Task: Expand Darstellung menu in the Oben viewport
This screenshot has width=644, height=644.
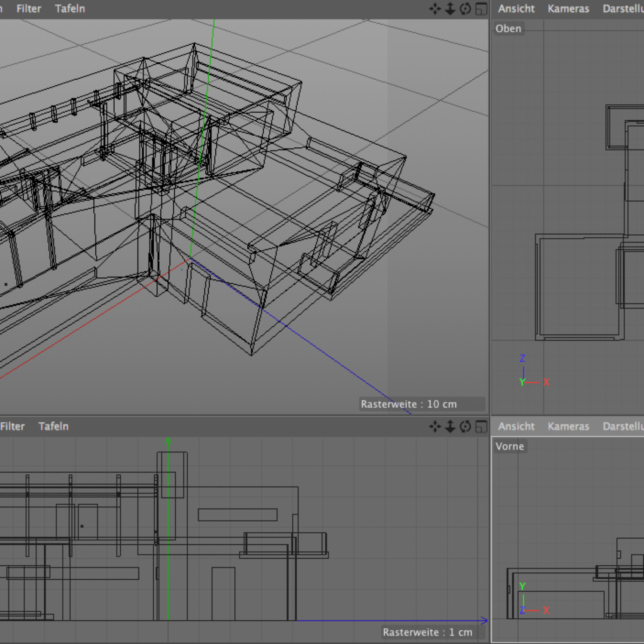Action: pos(623,9)
